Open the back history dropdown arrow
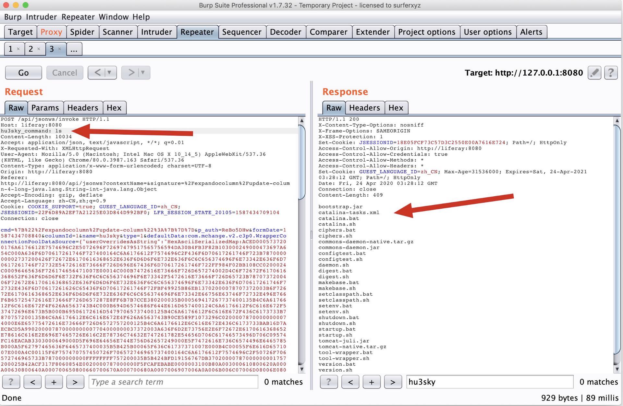 click(x=110, y=72)
